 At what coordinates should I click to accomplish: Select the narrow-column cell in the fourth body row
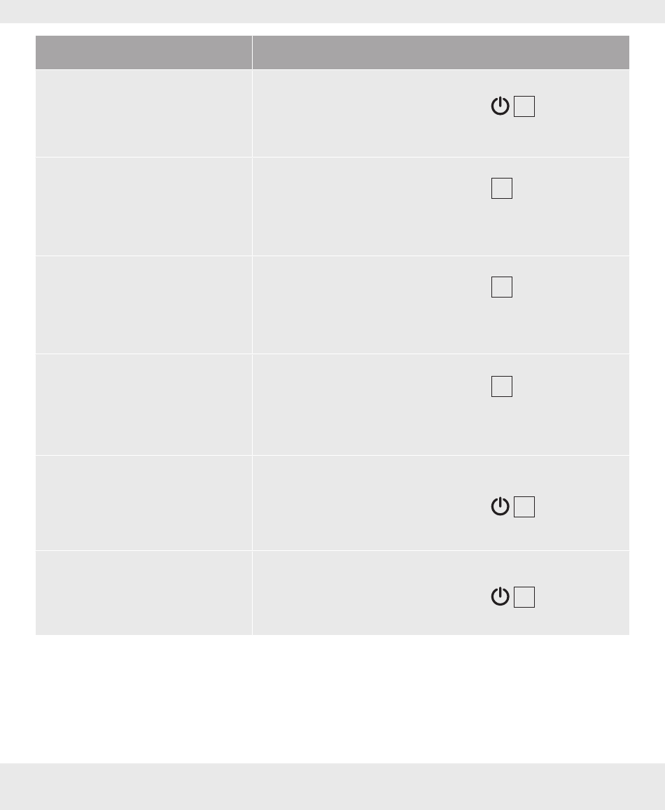pos(143,405)
